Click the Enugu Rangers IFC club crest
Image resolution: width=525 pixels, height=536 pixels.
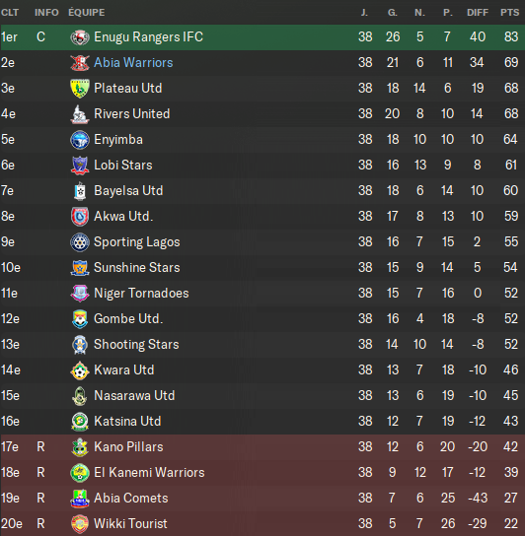tap(80, 37)
